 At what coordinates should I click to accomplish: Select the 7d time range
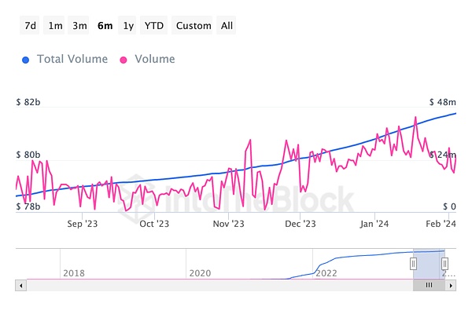[x=30, y=25]
